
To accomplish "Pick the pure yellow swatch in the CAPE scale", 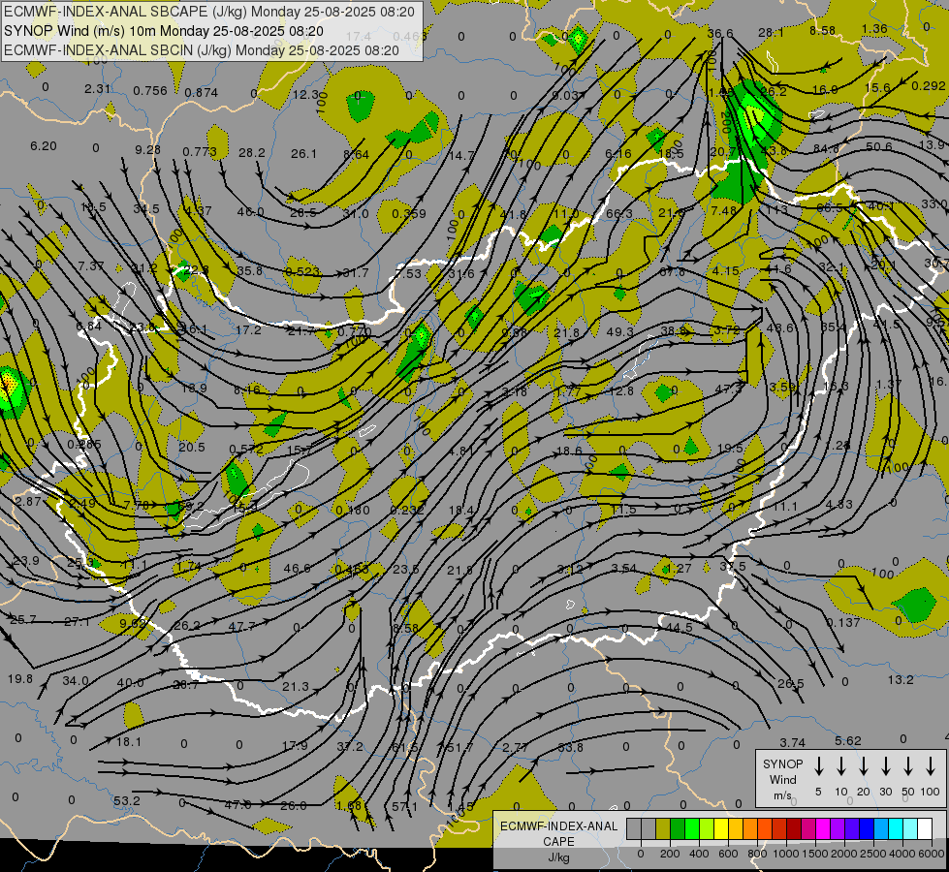I will click(x=721, y=828).
